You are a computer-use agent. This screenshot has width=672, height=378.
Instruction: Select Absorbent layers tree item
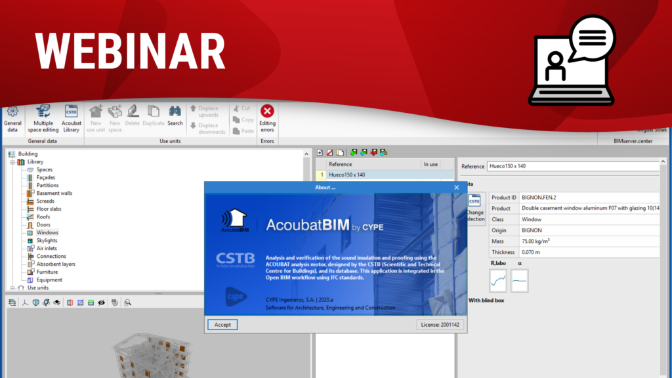pyautogui.click(x=55, y=264)
